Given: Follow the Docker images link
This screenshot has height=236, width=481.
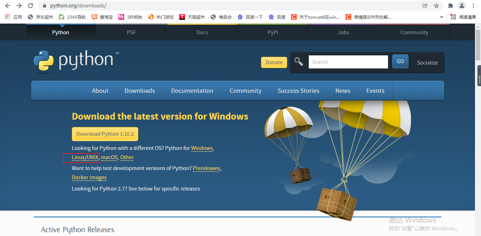Looking at the screenshot, I should coord(89,177).
